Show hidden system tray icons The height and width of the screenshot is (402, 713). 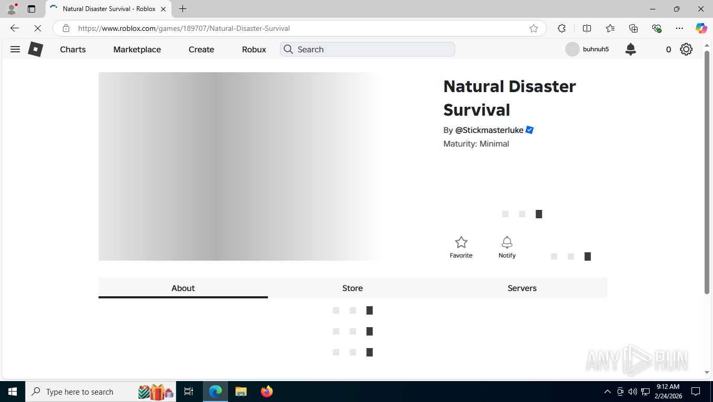[607, 392]
